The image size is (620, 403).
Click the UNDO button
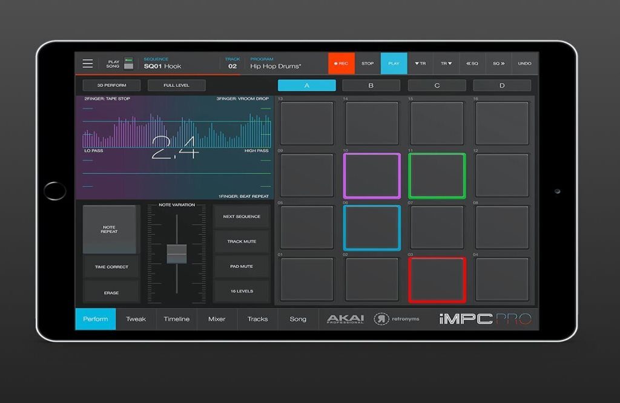pyautogui.click(x=525, y=63)
